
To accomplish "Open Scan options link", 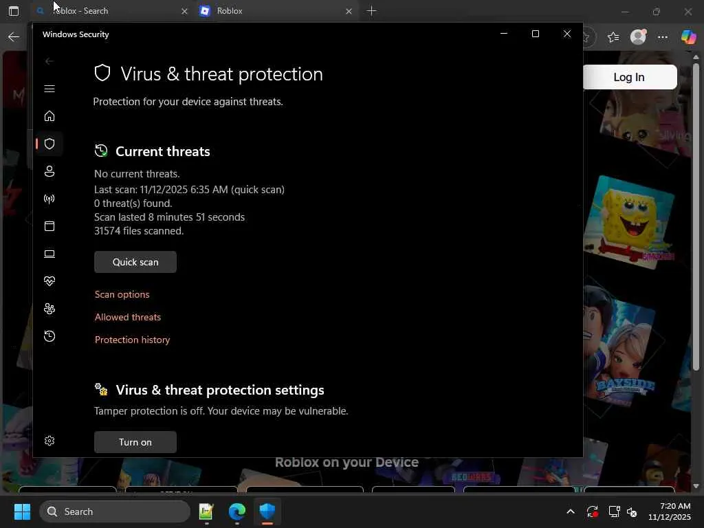I will pyautogui.click(x=122, y=294).
